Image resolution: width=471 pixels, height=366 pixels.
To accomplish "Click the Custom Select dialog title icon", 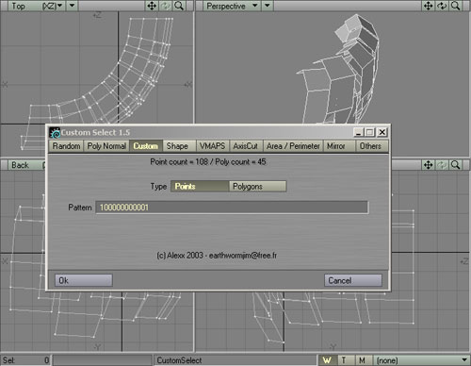I will coord(55,133).
